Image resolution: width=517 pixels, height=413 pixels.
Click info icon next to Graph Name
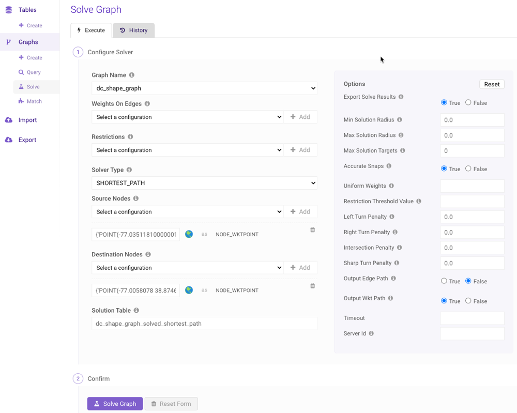[x=132, y=75]
